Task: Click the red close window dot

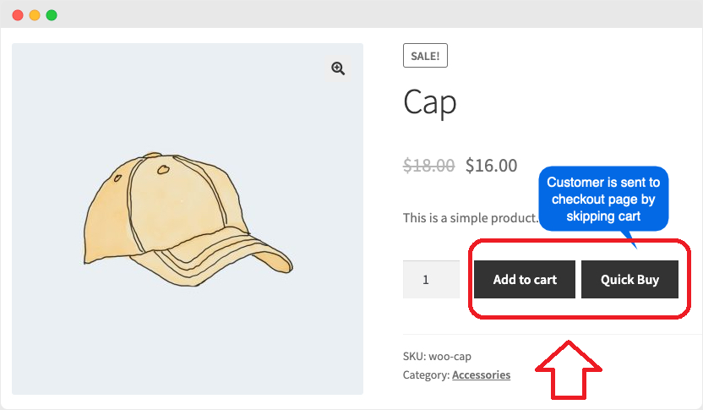Action: [18, 15]
